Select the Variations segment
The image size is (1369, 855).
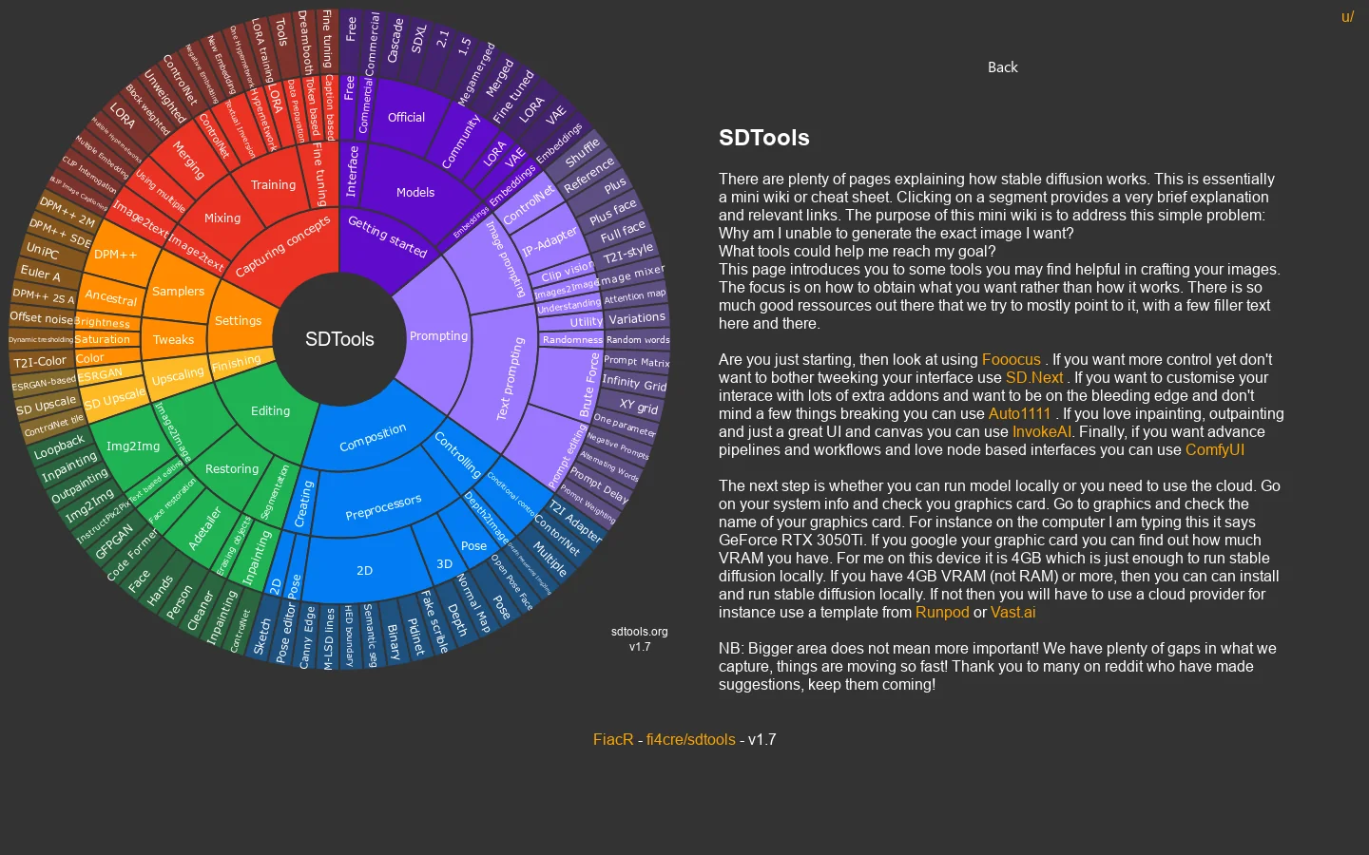tap(637, 318)
